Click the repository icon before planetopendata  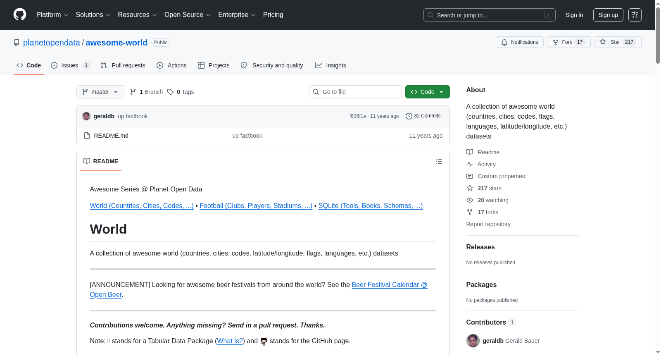pos(17,43)
